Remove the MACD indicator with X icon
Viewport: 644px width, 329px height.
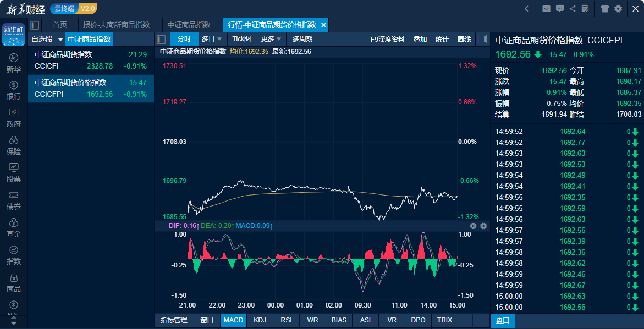pos(473,226)
